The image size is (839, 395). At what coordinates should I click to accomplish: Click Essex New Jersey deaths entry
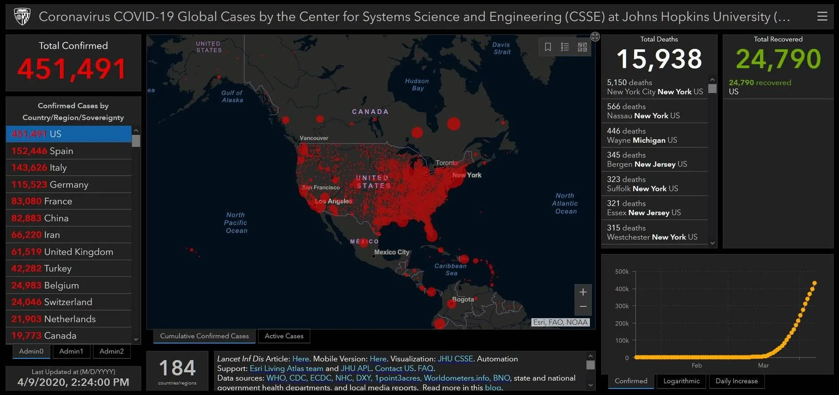[x=655, y=208]
